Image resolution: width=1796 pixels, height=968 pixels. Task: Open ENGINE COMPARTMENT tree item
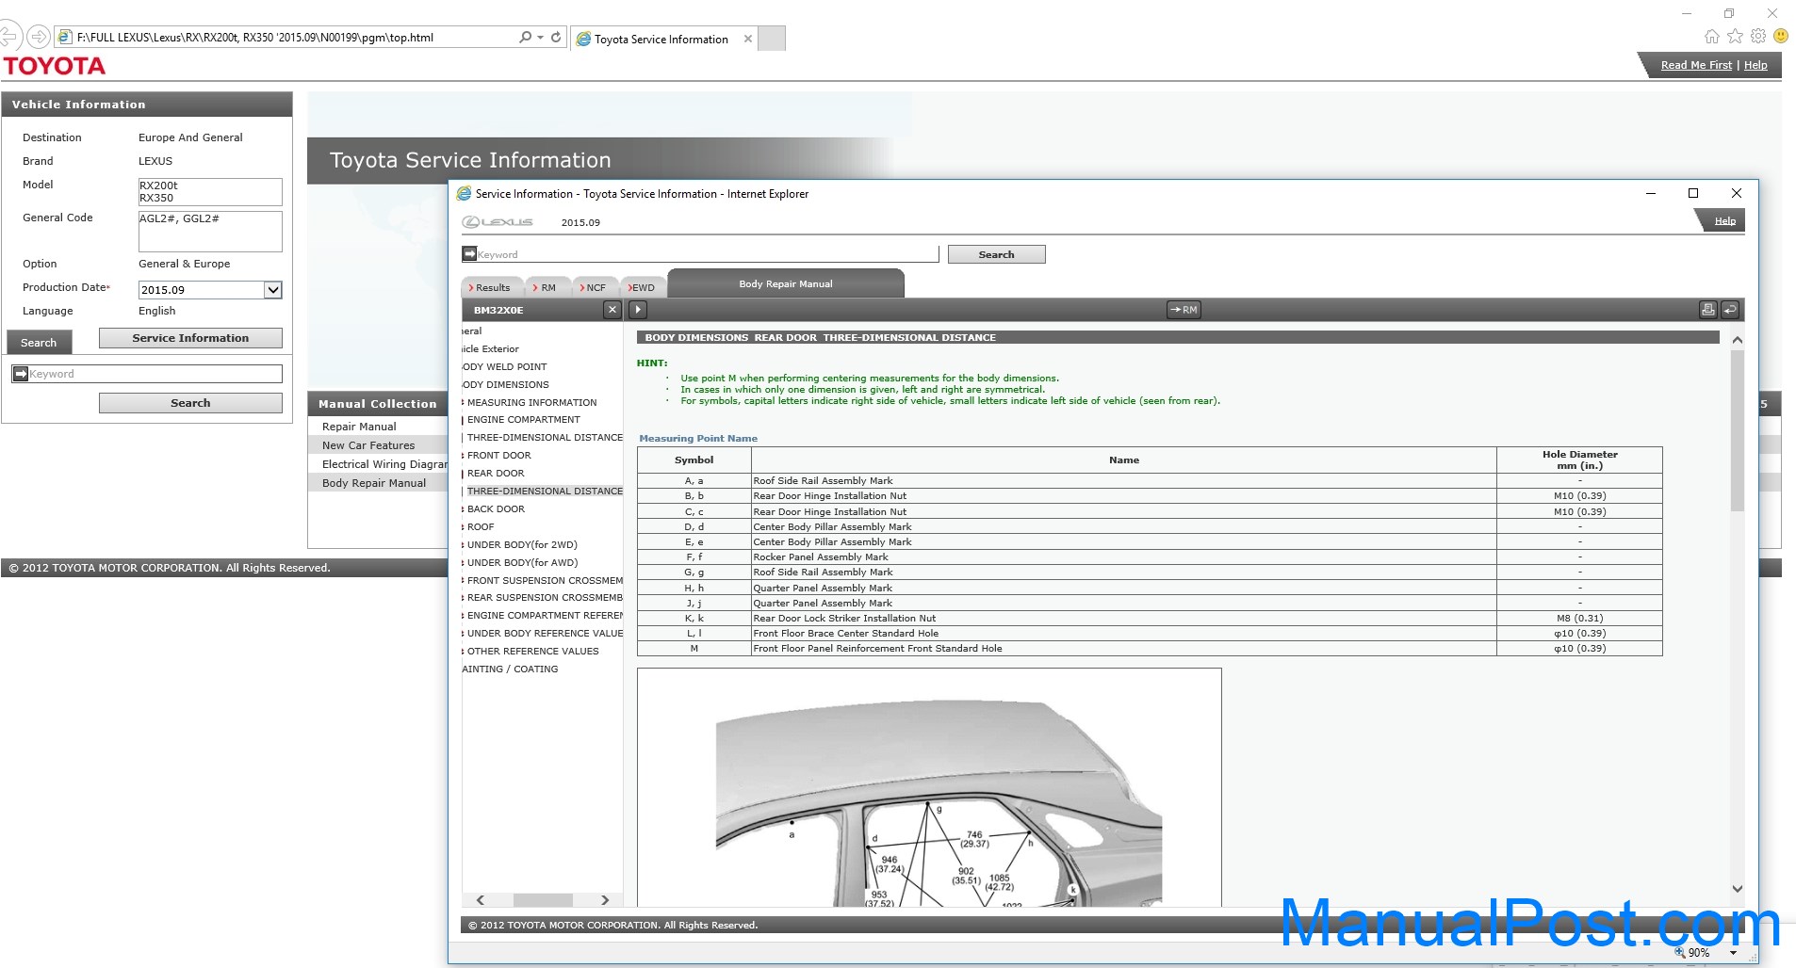pos(523,419)
